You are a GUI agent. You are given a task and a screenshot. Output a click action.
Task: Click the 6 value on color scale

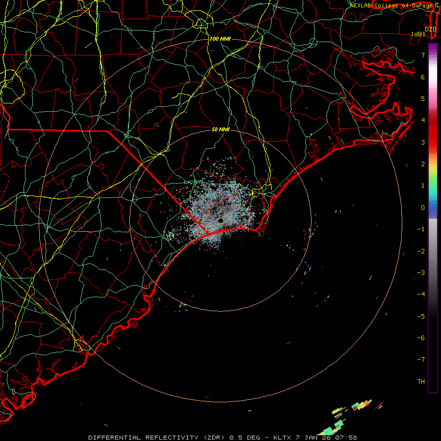coord(423,77)
